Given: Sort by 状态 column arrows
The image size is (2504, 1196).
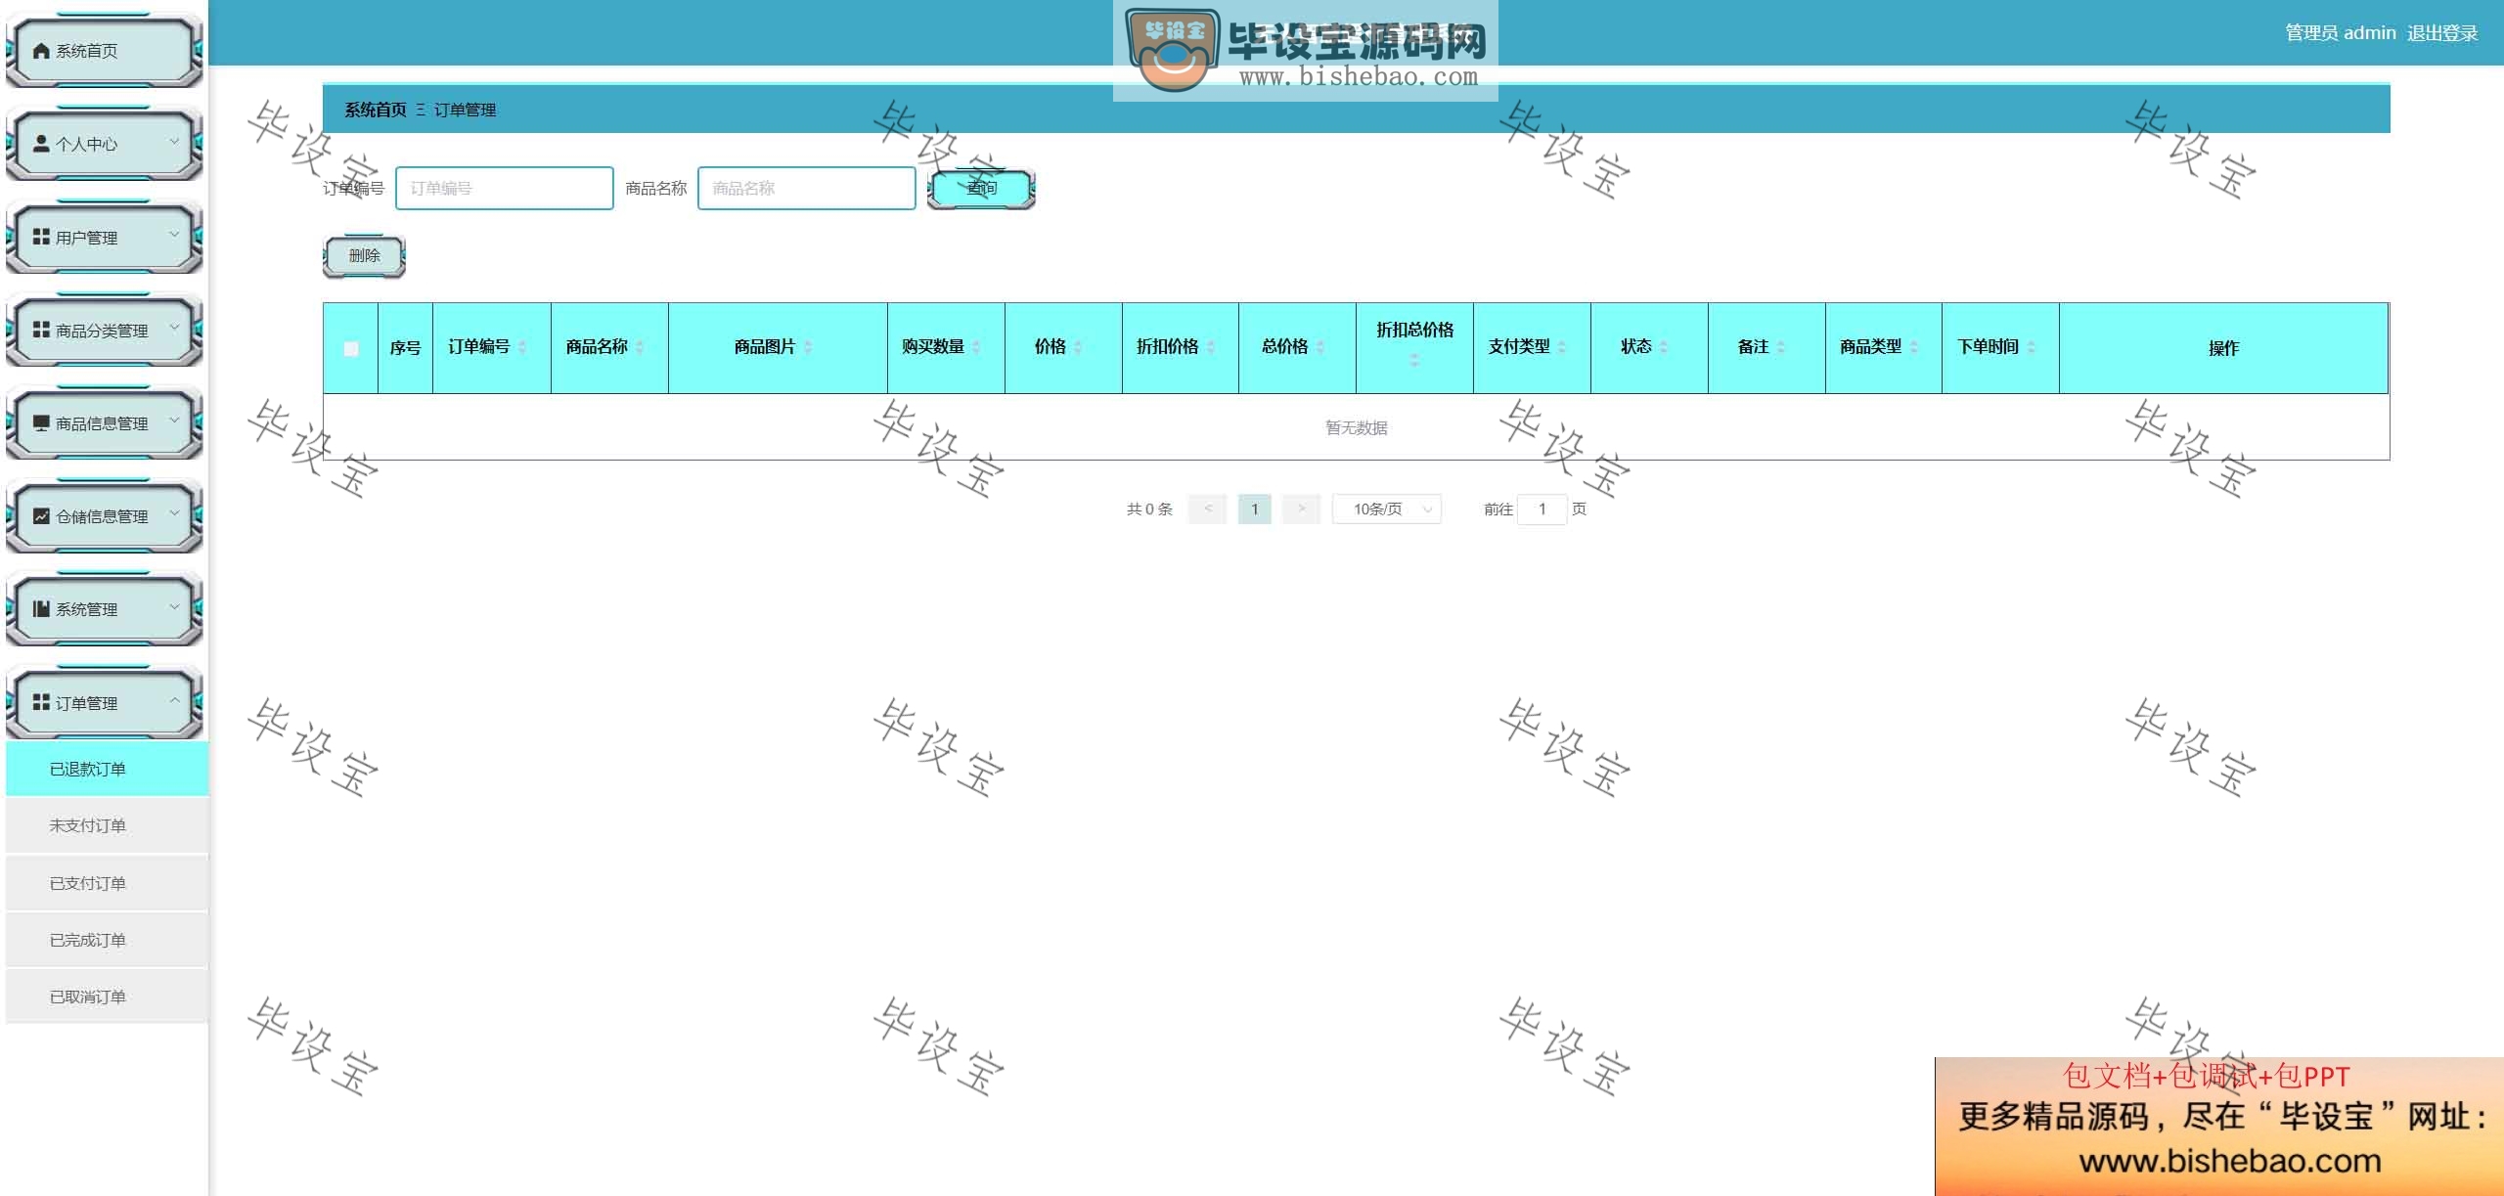Looking at the screenshot, I should pos(1664,347).
